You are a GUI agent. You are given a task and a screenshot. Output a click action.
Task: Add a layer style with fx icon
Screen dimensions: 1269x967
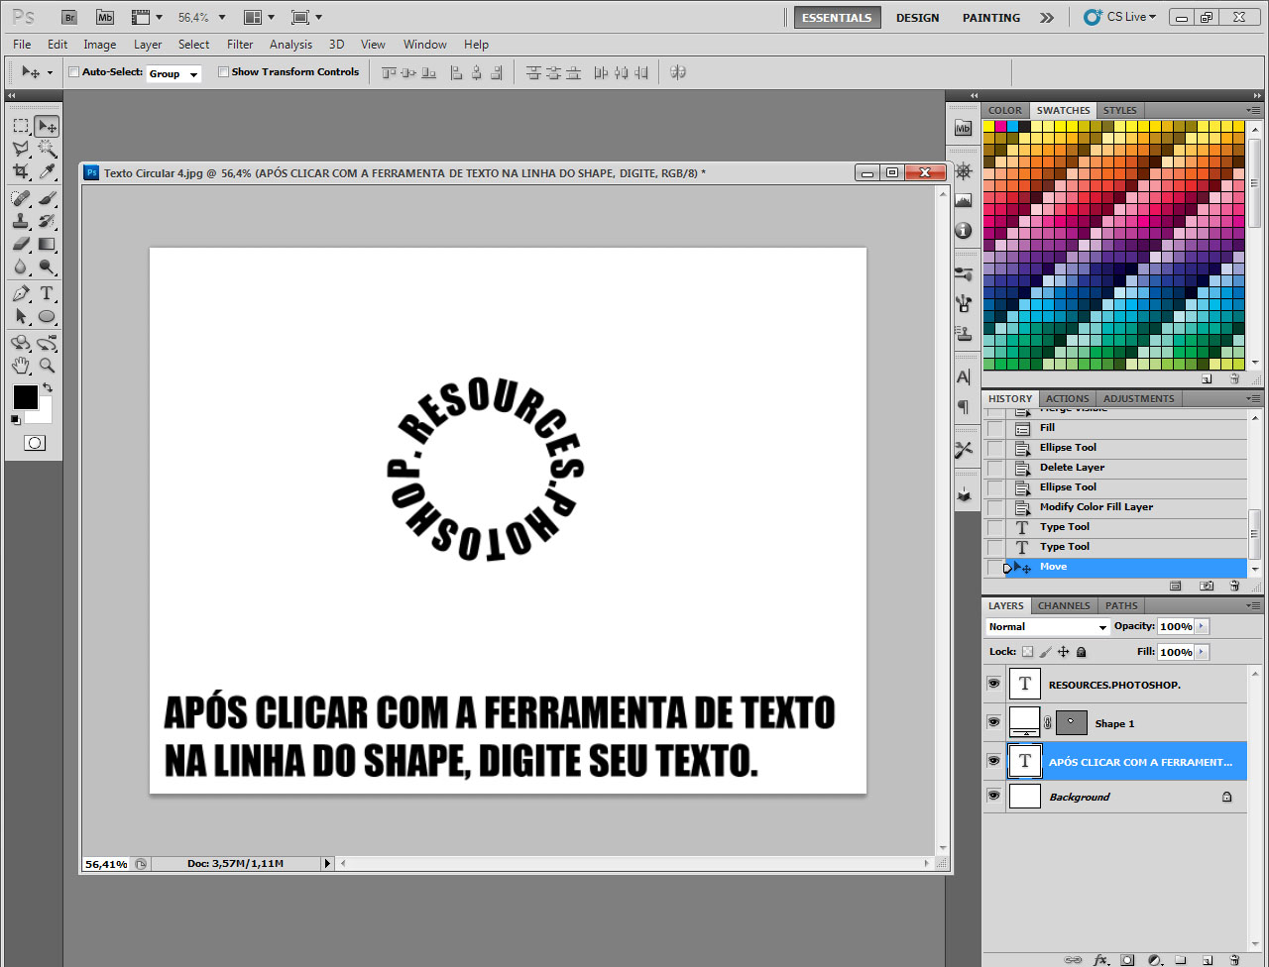coord(1100,959)
